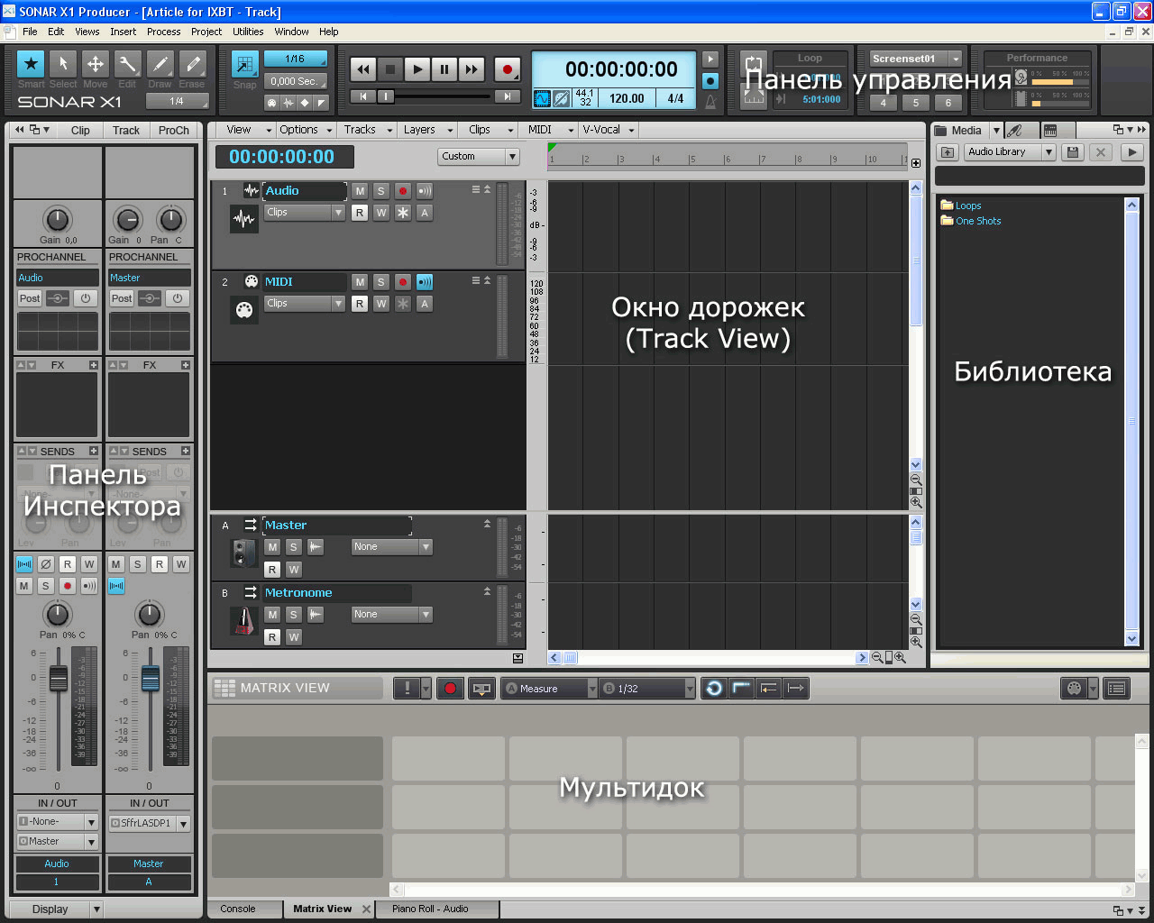Open the Screenset01 dropdown

tap(915, 59)
